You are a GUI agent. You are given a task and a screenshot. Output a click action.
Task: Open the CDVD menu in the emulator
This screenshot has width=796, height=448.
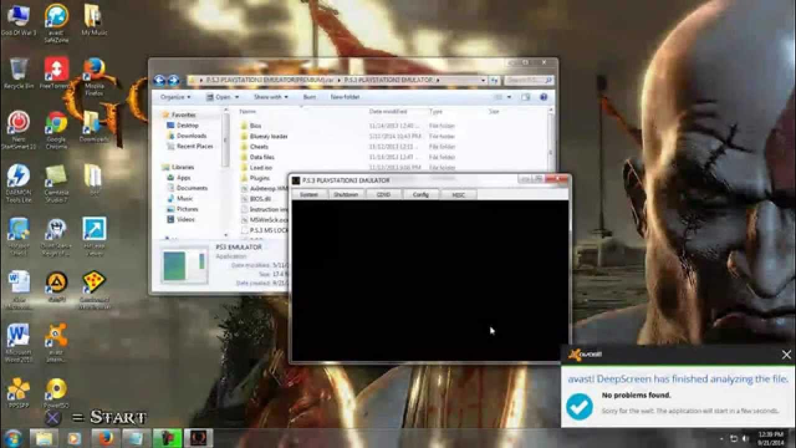coord(383,195)
